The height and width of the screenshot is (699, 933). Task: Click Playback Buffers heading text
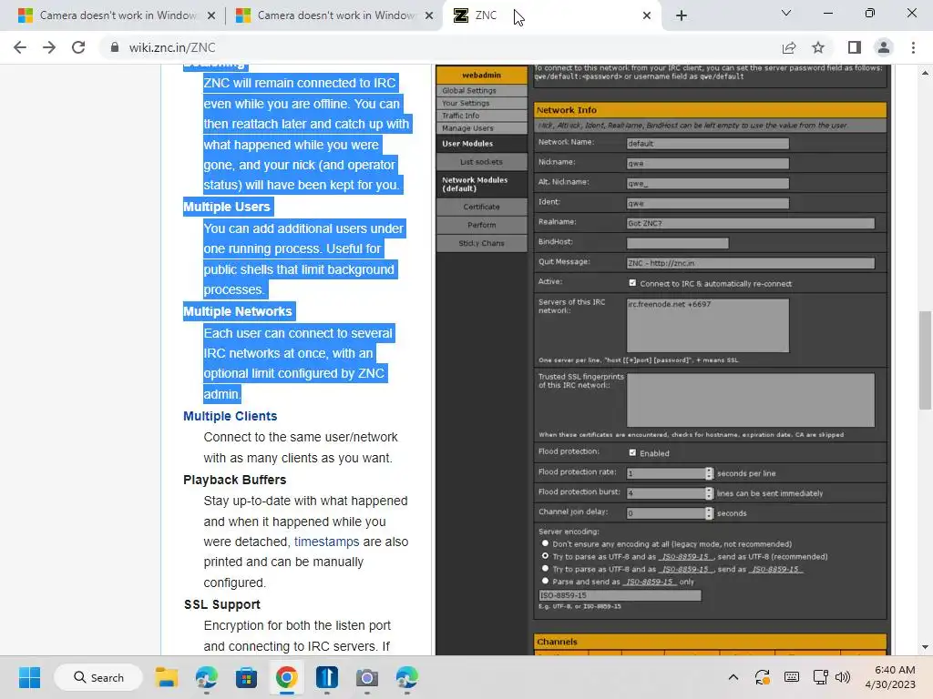click(235, 480)
